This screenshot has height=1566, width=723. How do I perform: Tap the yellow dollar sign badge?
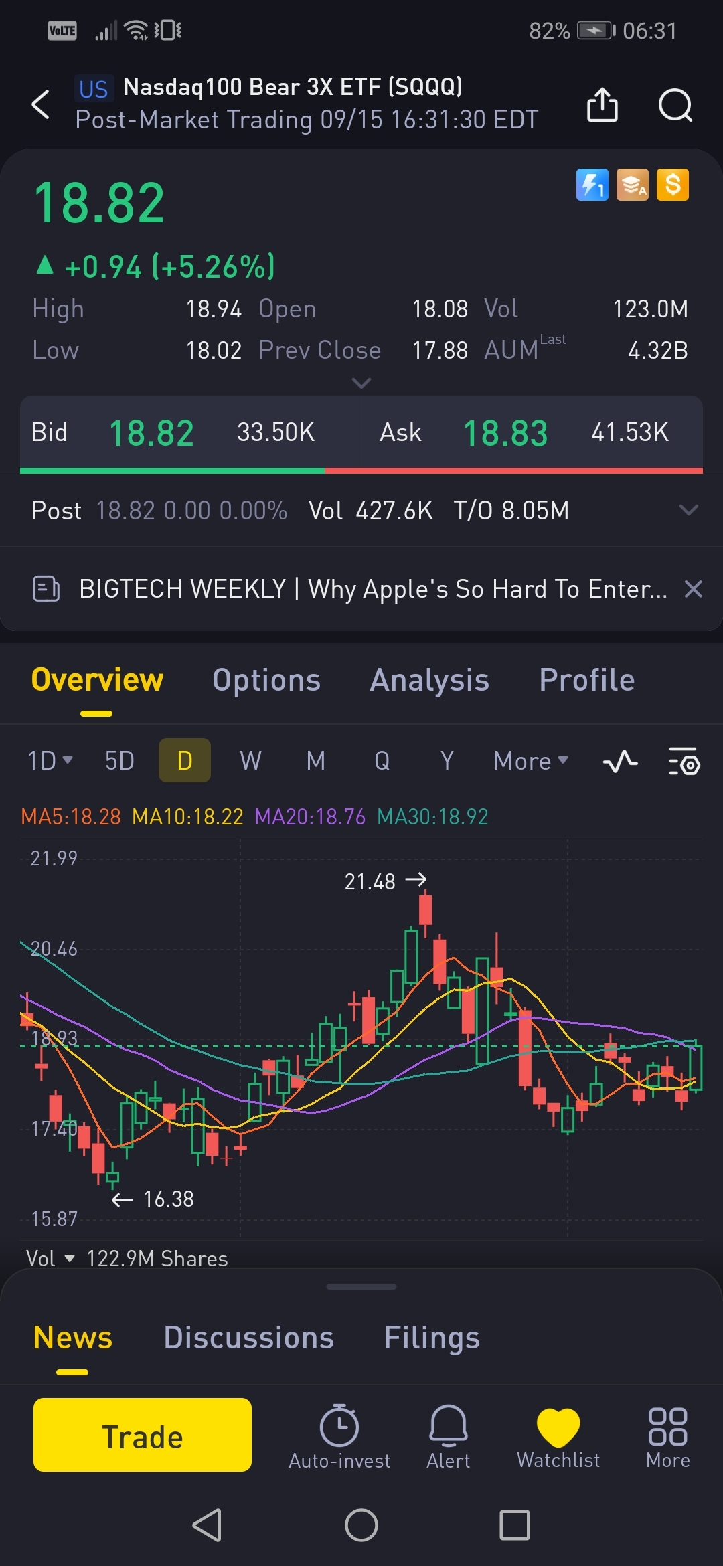(x=673, y=185)
